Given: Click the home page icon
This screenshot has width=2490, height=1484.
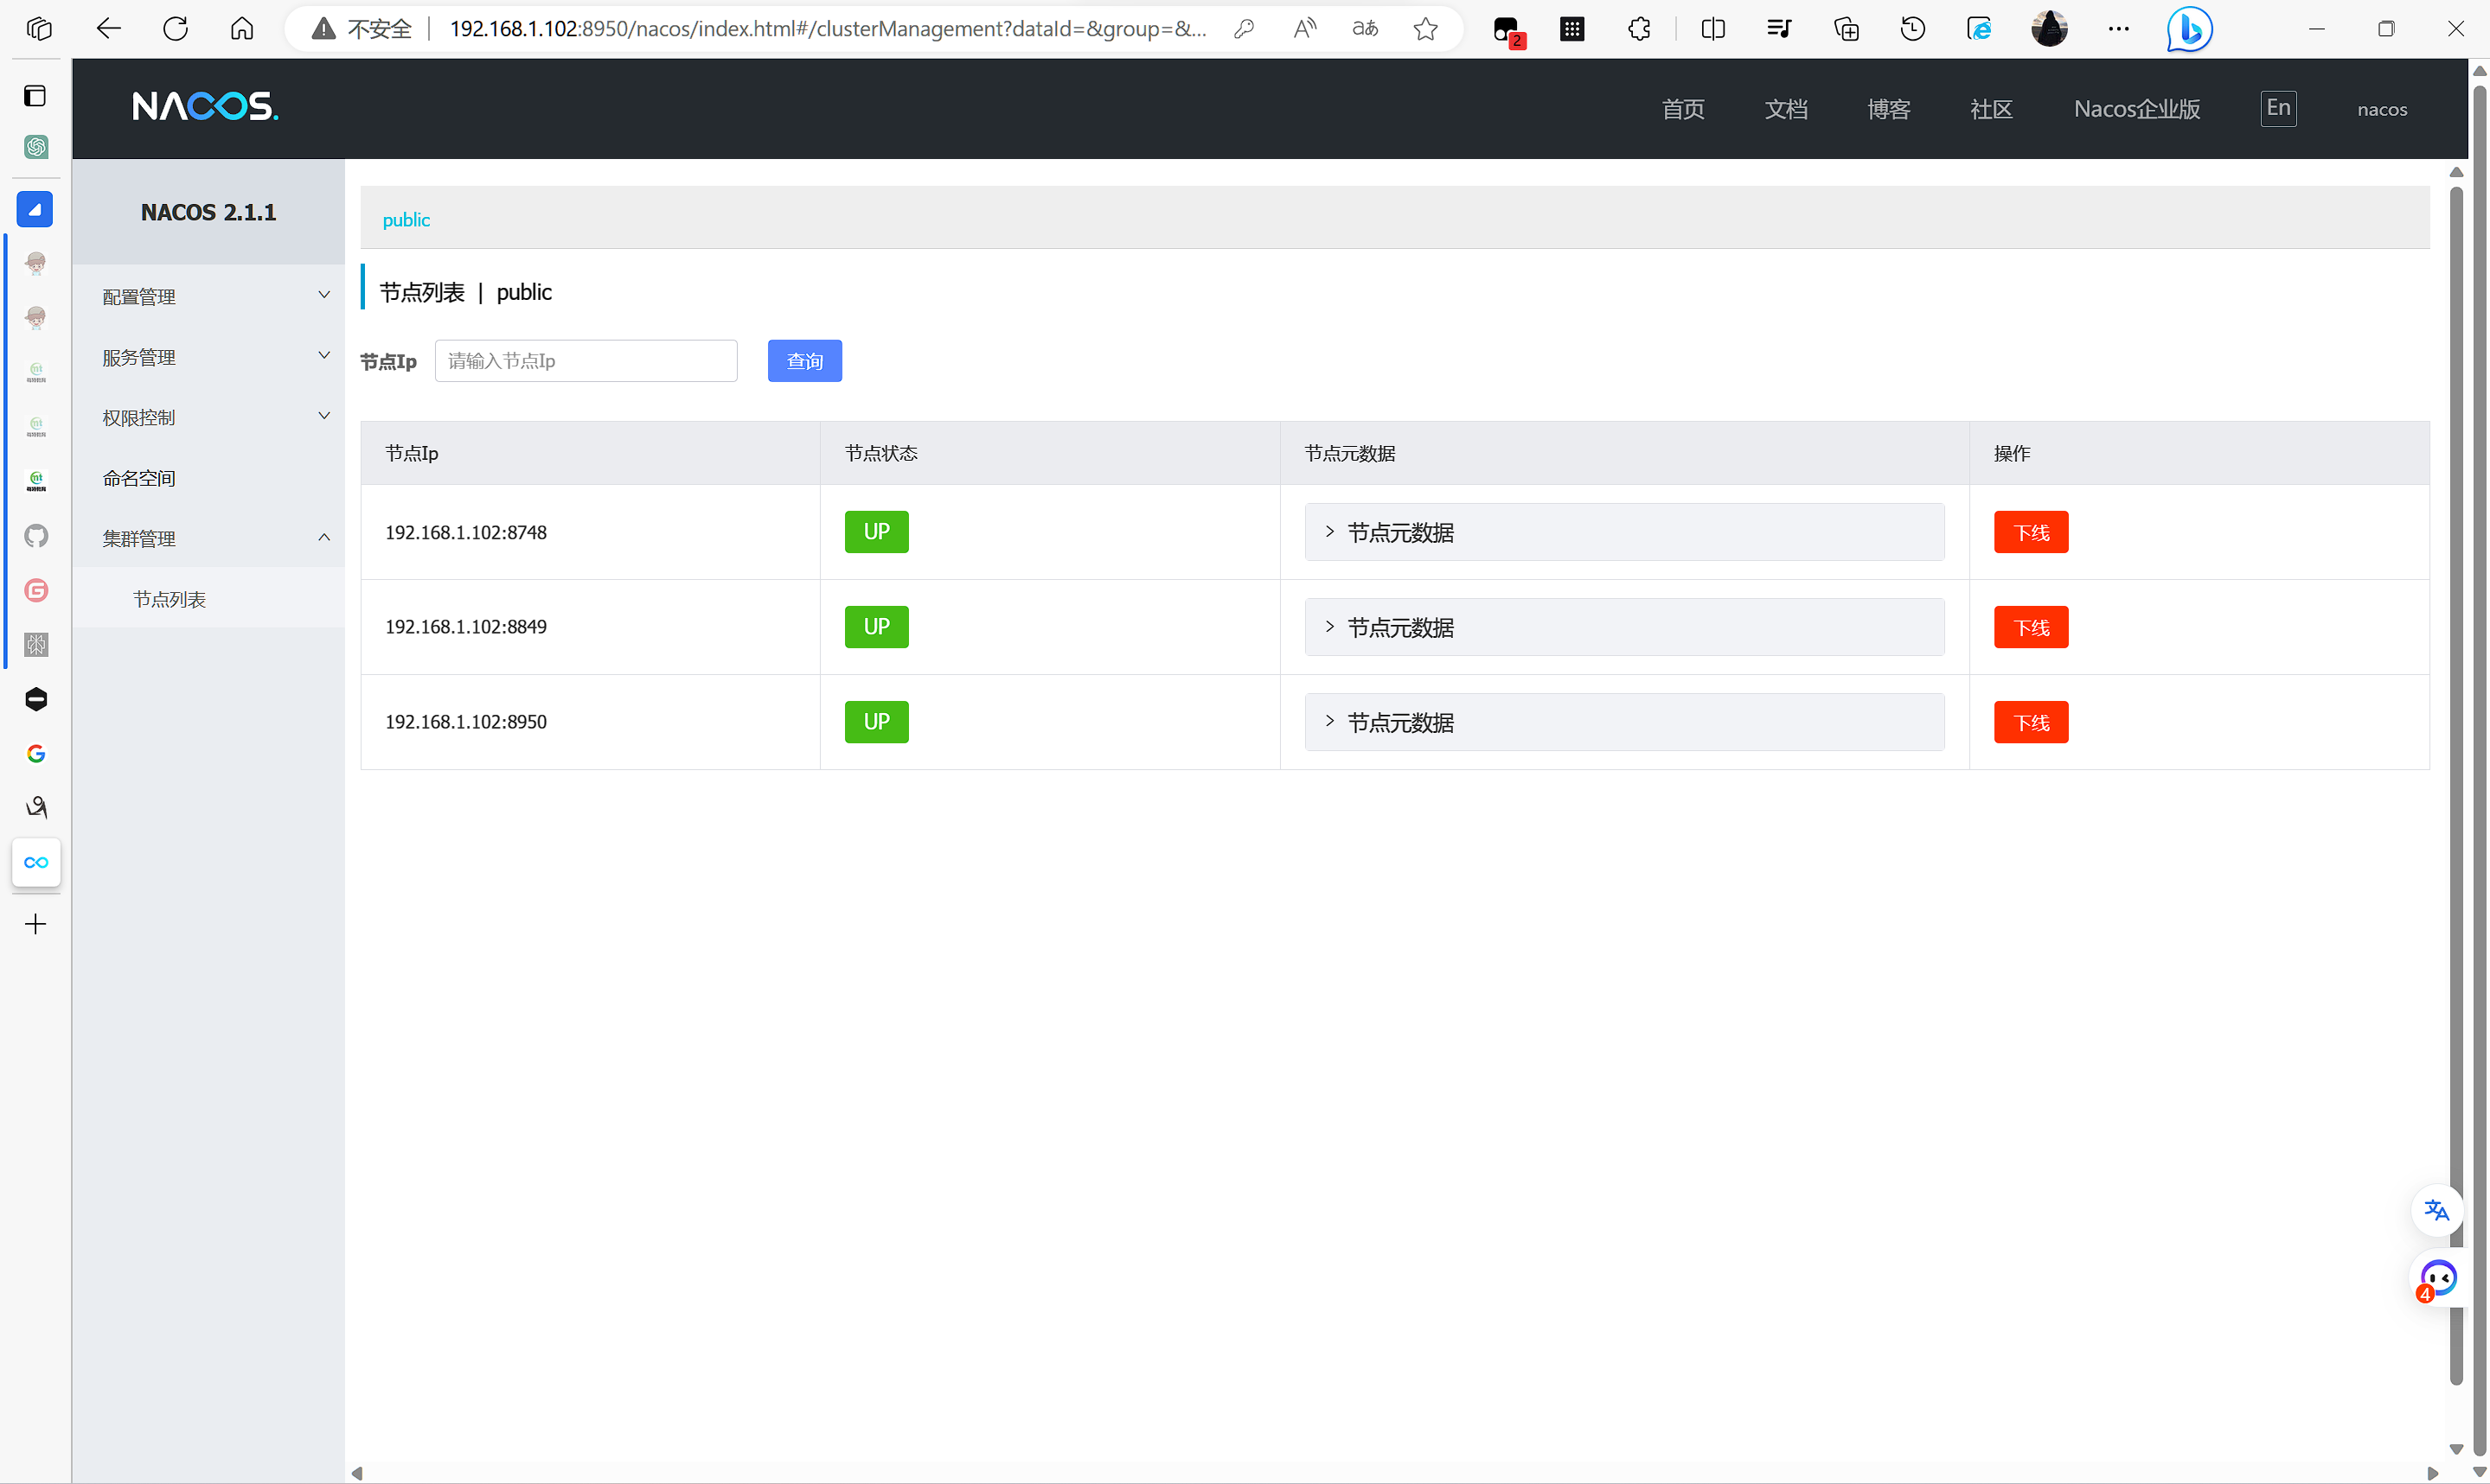Looking at the screenshot, I should [x=242, y=29].
